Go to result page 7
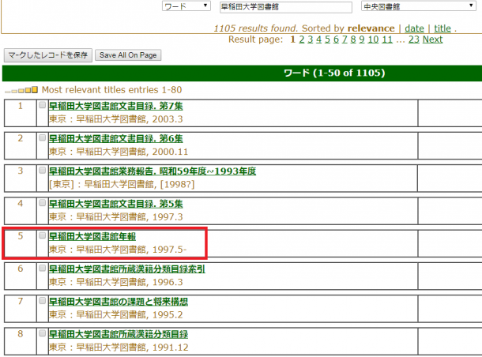Viewport: 482px width, 357px height. (345, 39)
